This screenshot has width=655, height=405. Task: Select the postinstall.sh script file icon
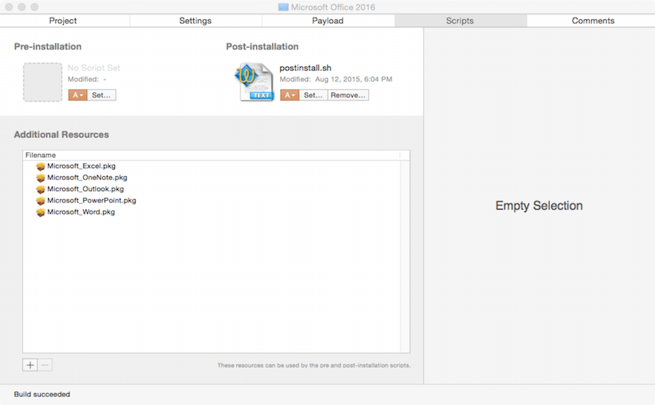255,82
